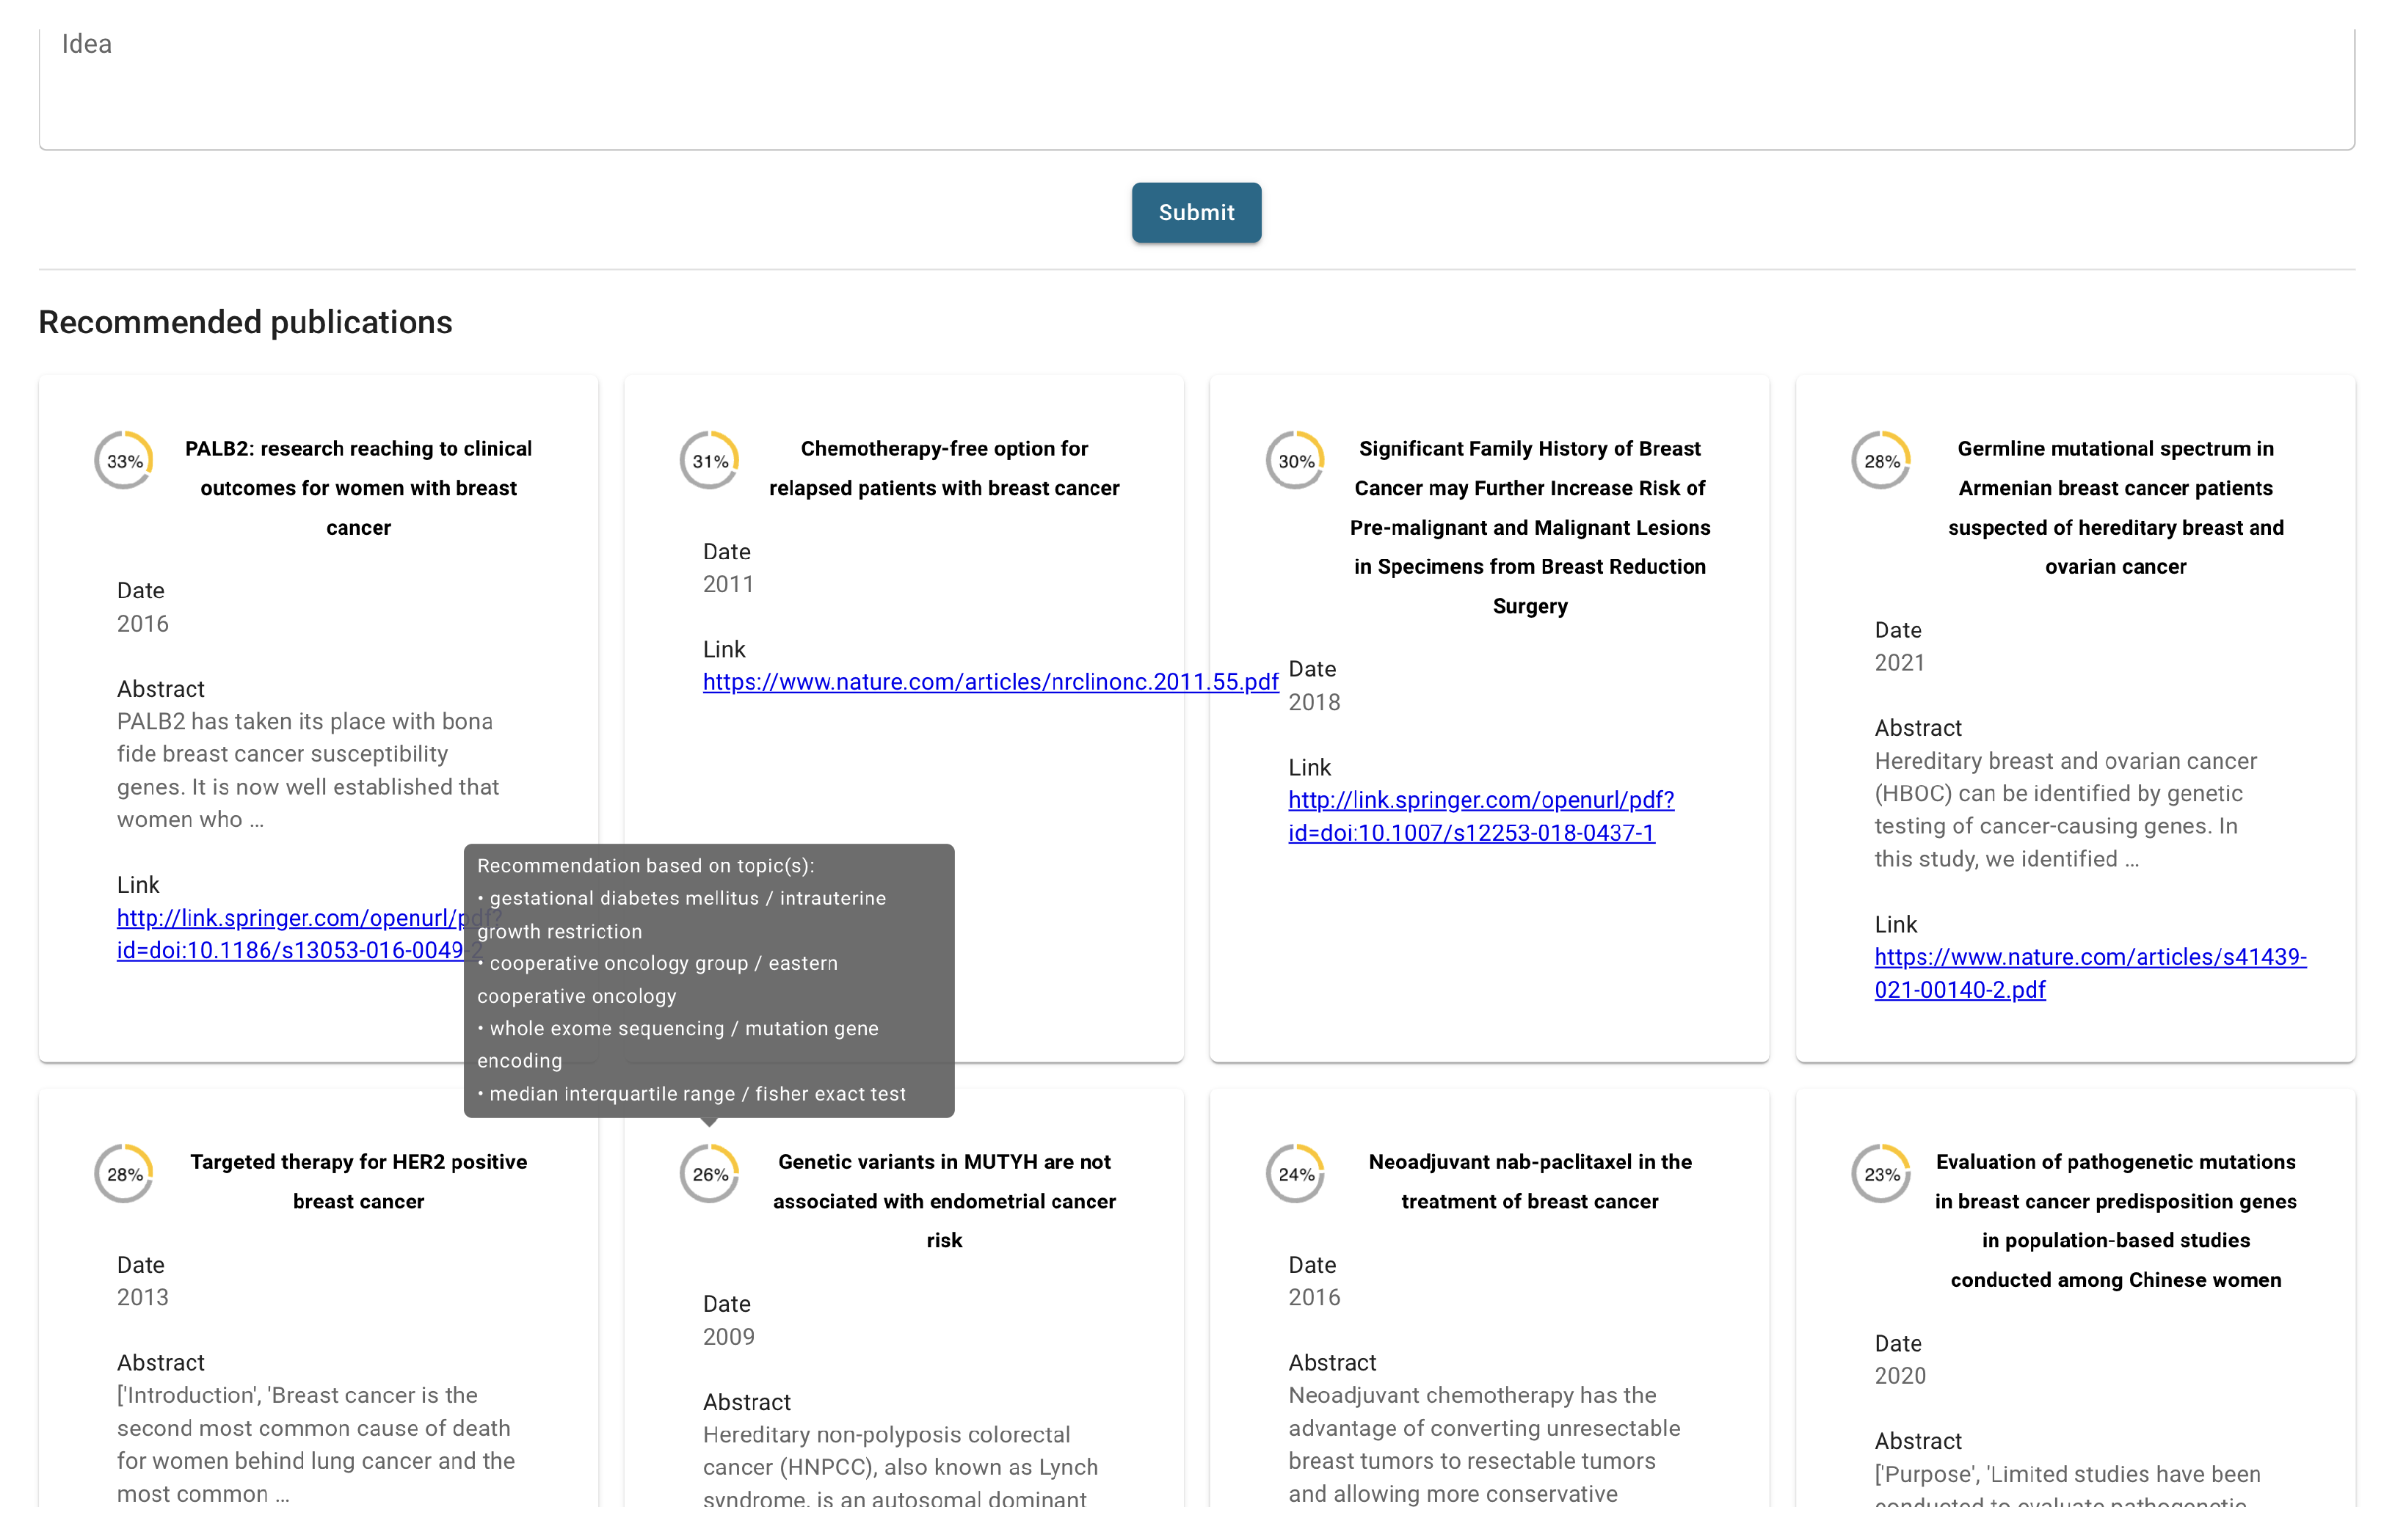Click the recommendation topics tooltip
This screenshot has width=2384, height=1540.
tap(708, 980)
